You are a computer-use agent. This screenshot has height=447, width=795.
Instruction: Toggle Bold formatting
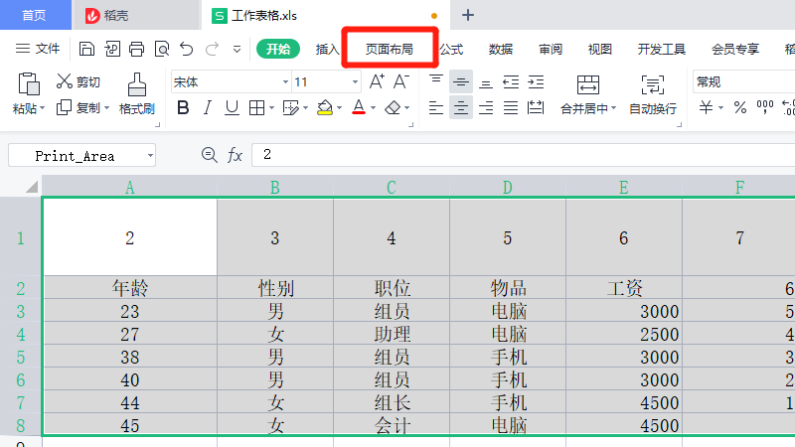[x=183, y=107]
